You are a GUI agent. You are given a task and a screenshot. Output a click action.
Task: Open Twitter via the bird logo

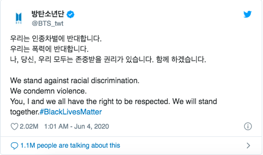coord(247,14)
